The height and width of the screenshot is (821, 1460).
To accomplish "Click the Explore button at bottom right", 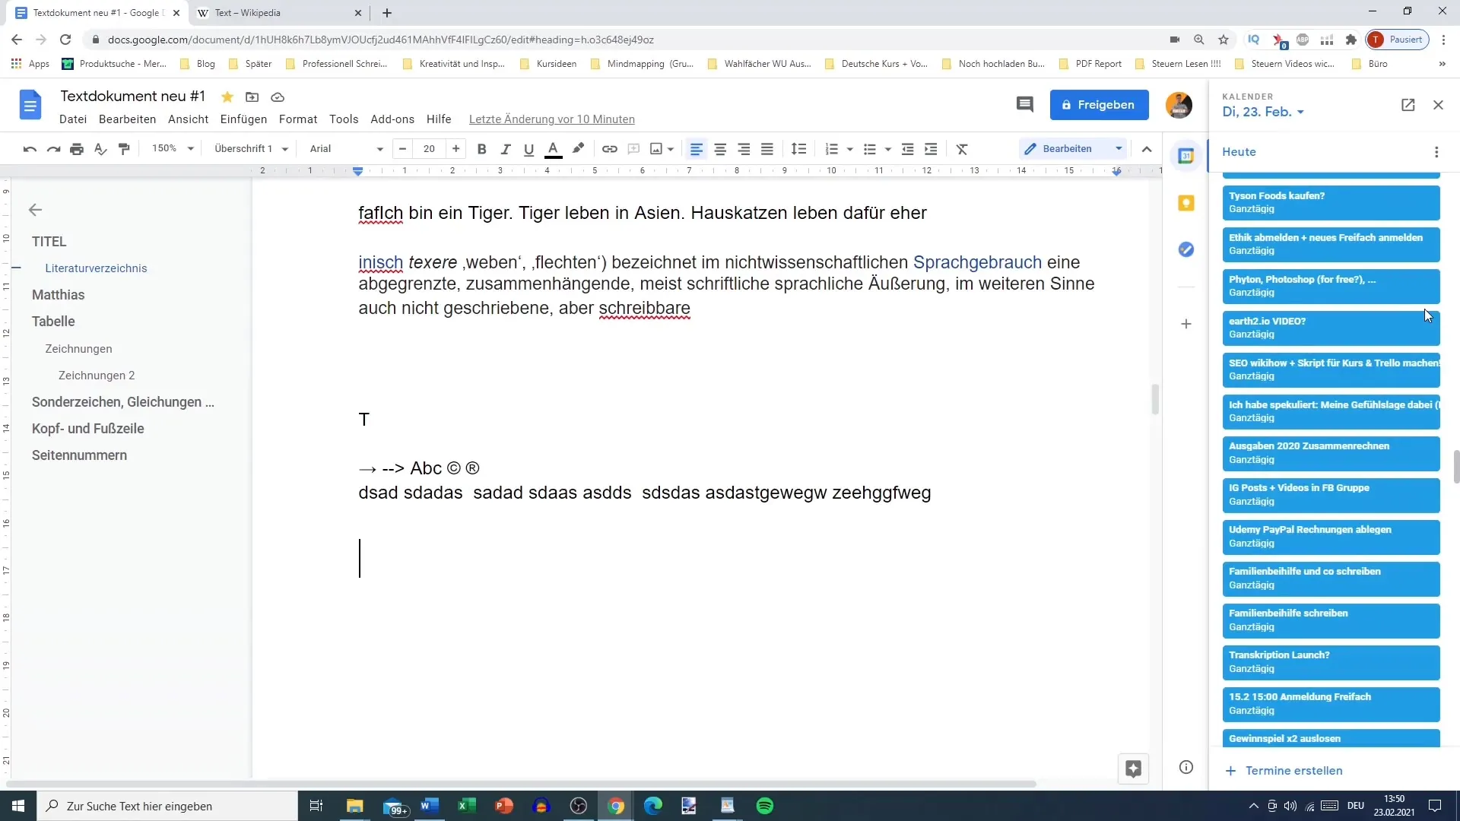I will tap(1133, 769).
